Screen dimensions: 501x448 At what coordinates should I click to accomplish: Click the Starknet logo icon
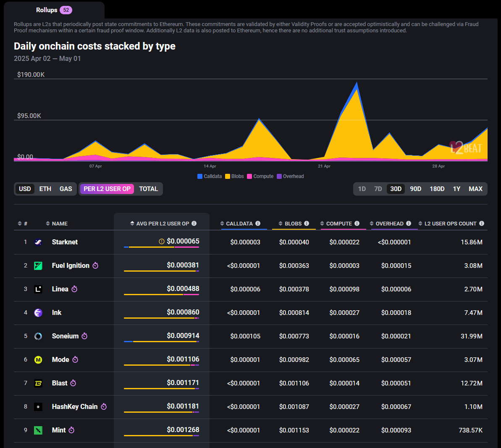pos(38,242)
